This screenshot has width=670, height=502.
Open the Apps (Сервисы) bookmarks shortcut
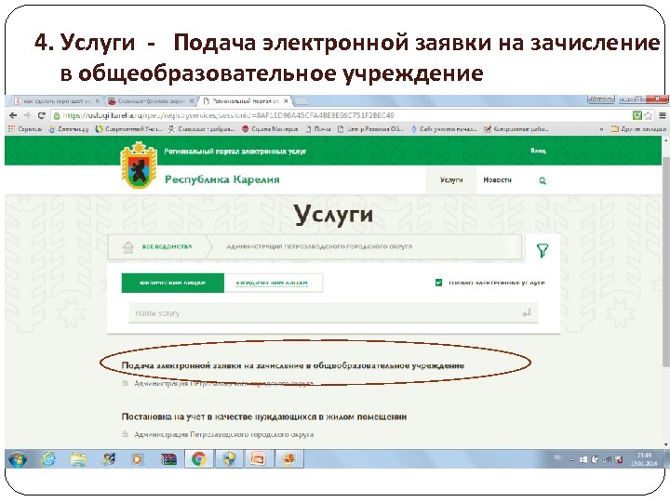[25, 128]
